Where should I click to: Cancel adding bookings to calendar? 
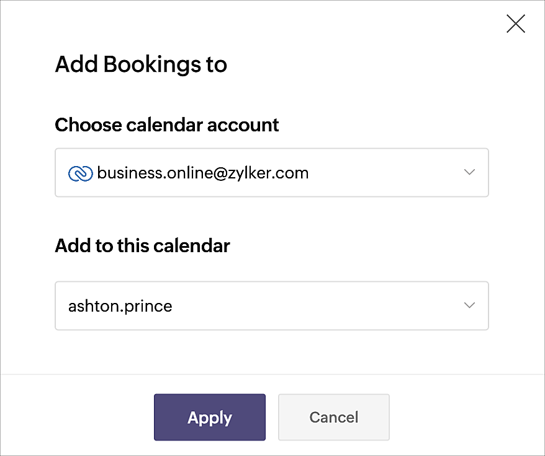(x=334, y=417)
